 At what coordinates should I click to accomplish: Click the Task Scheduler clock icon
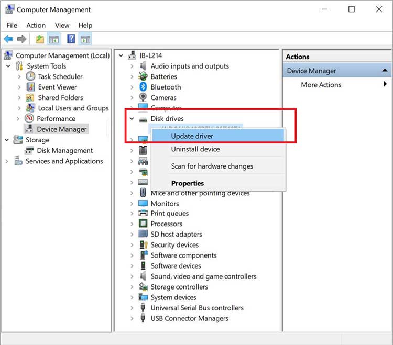pyautogui.click(x=30, y=76)
